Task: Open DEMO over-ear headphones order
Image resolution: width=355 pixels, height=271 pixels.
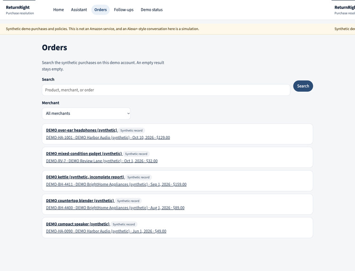Action: [x=81, y=130]
